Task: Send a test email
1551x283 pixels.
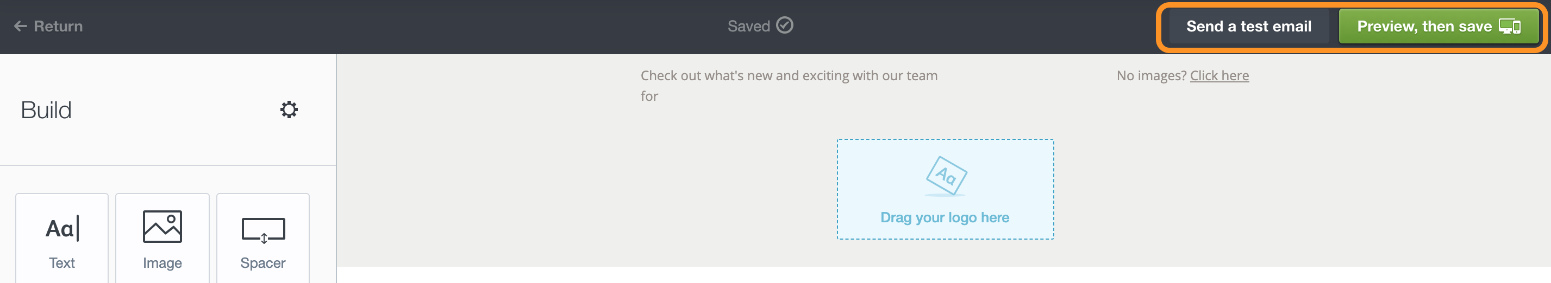Action: point(1248,27)
